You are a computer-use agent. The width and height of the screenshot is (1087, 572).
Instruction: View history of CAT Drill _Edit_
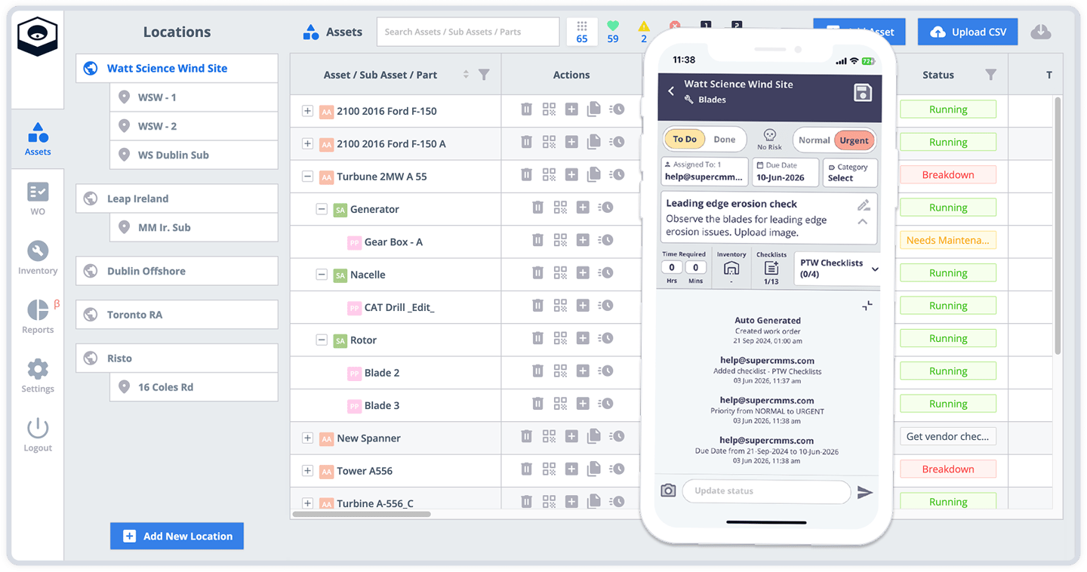[605, 306]
